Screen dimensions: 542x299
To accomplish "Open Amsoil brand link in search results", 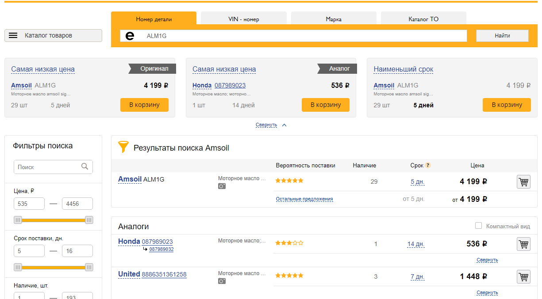I will (130, 179).
